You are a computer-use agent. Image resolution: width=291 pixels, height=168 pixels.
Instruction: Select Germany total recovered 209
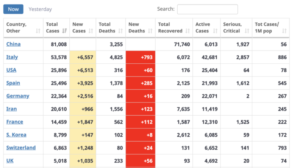click(x=185, y=96)
